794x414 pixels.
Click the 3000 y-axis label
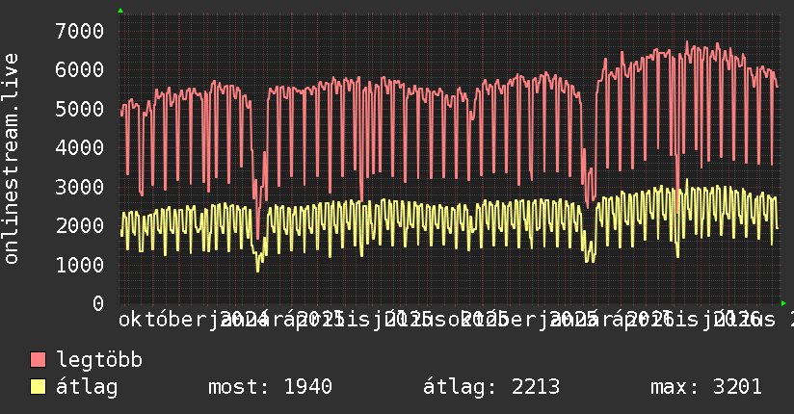80,187
